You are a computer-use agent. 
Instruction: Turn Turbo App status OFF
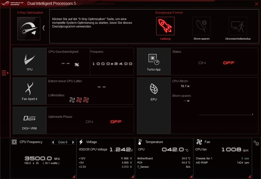229,63
